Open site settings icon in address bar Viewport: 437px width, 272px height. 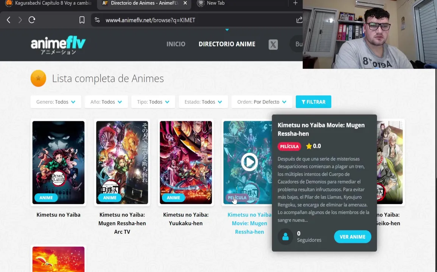click(x=97, y=20)
